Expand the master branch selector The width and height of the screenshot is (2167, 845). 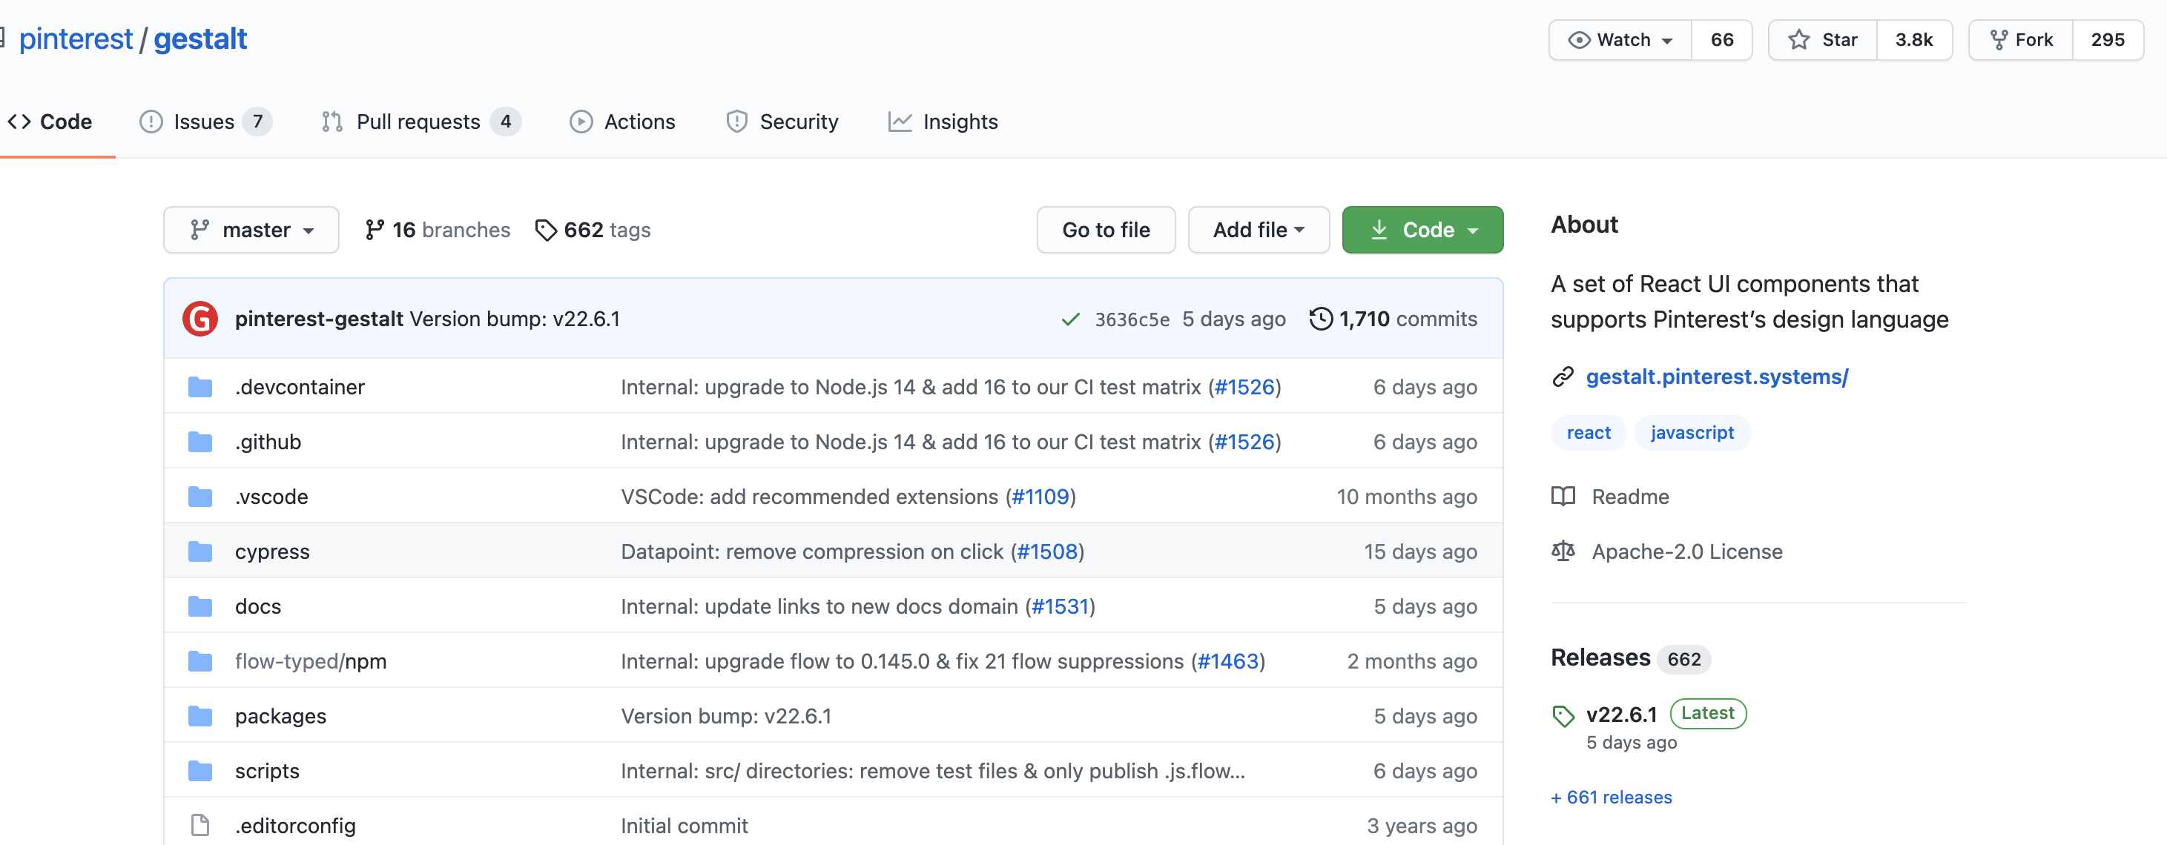point(251,230)
